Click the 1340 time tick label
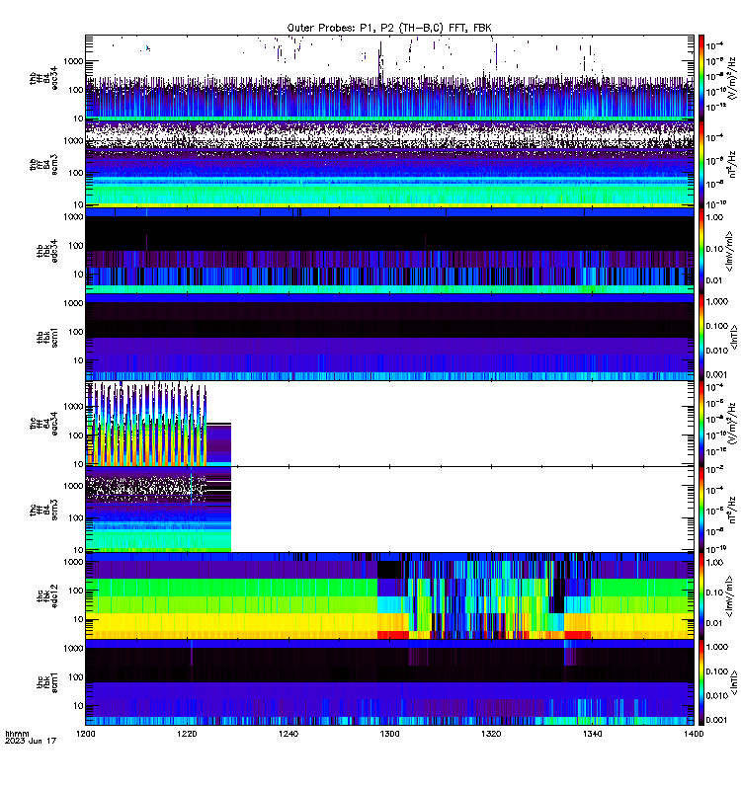The image size is (741, 790). tap(592, 734)
